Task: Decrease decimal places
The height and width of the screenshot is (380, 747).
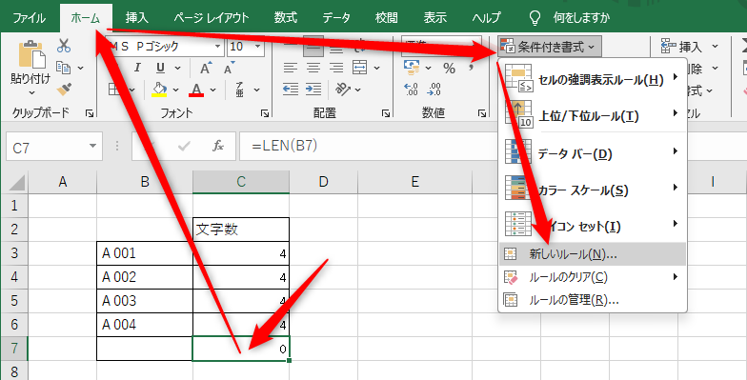Action: tap(434, 90)
